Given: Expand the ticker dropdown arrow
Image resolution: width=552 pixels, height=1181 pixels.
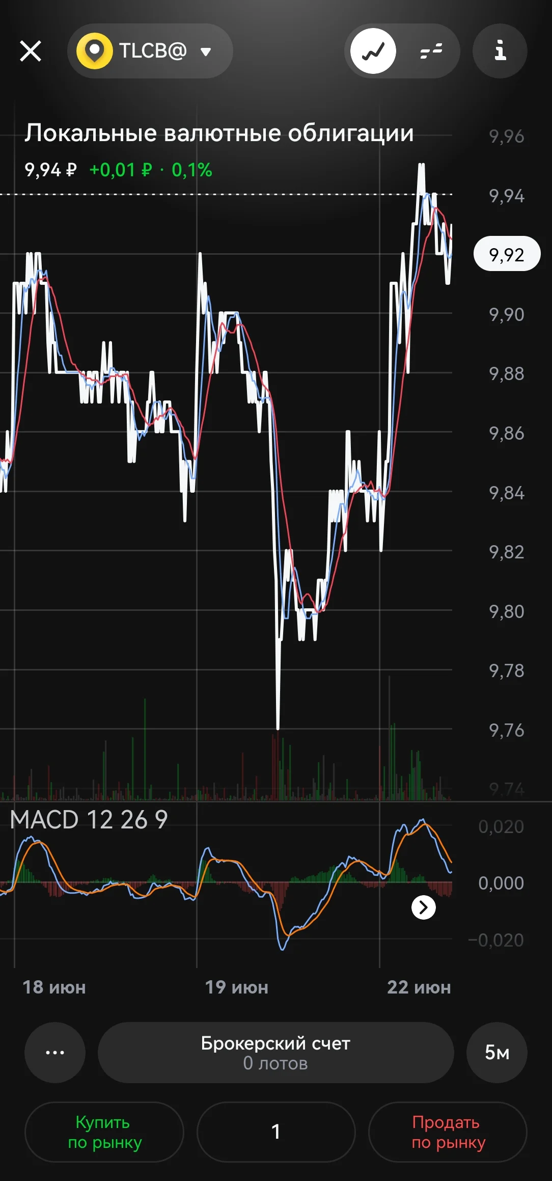Looking at the screenshot, I should [x=206, y=51].
